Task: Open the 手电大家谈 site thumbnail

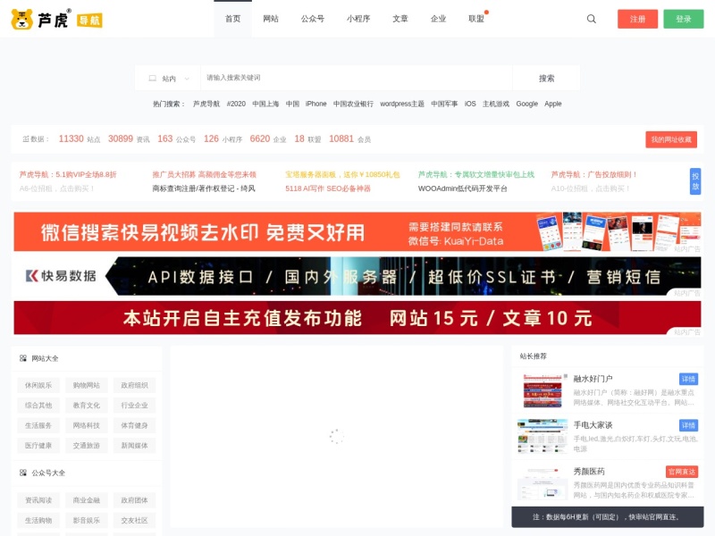Action: 543,437
